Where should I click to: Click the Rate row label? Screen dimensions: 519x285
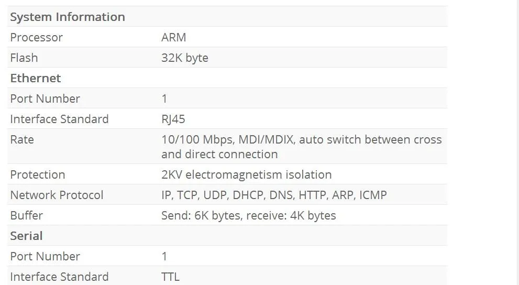[22, 139]
